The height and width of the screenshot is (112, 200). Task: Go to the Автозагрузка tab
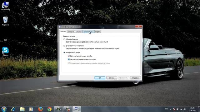coord(88,32)
